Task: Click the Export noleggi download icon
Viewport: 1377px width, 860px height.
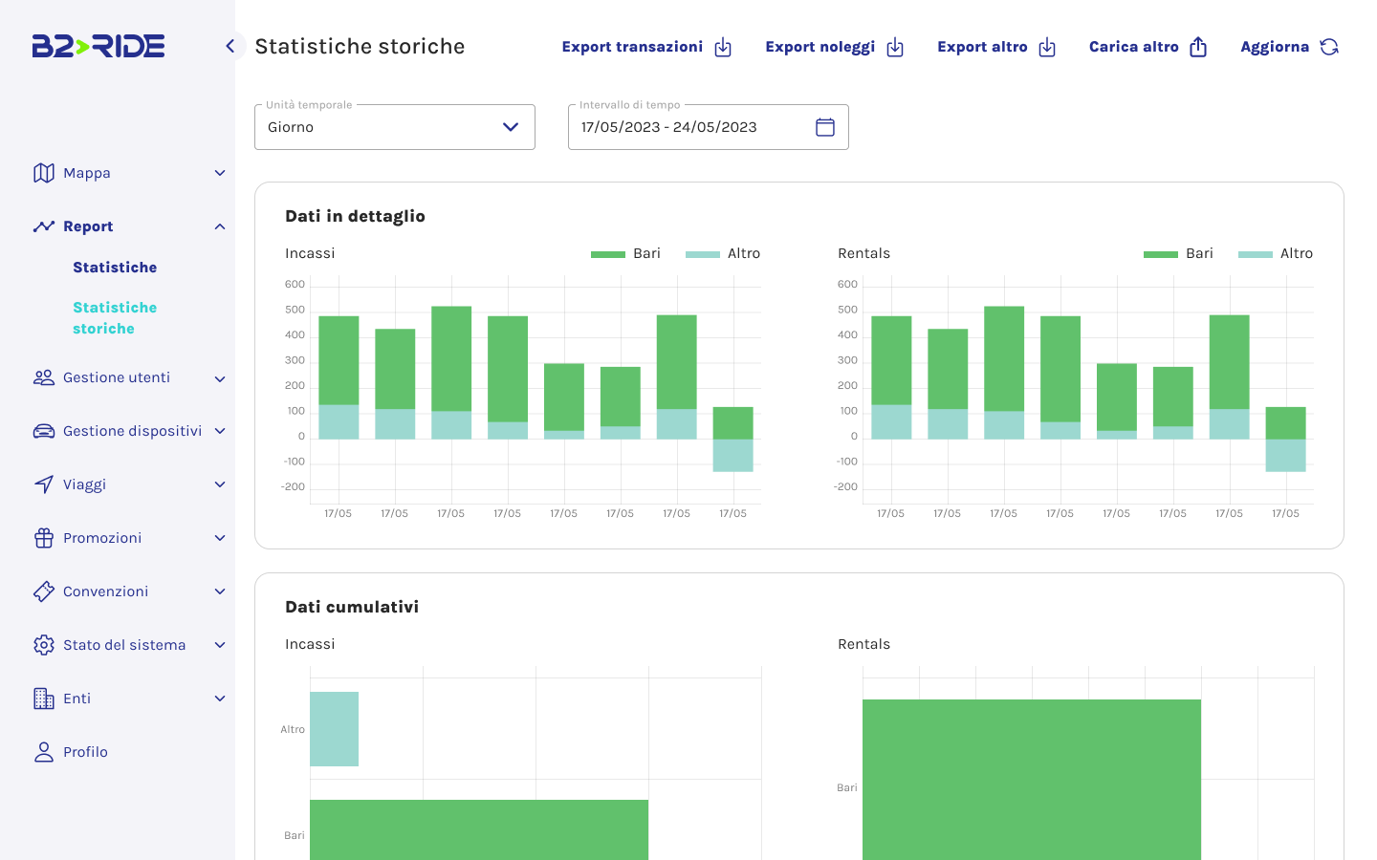Action: tap(895, 47)
